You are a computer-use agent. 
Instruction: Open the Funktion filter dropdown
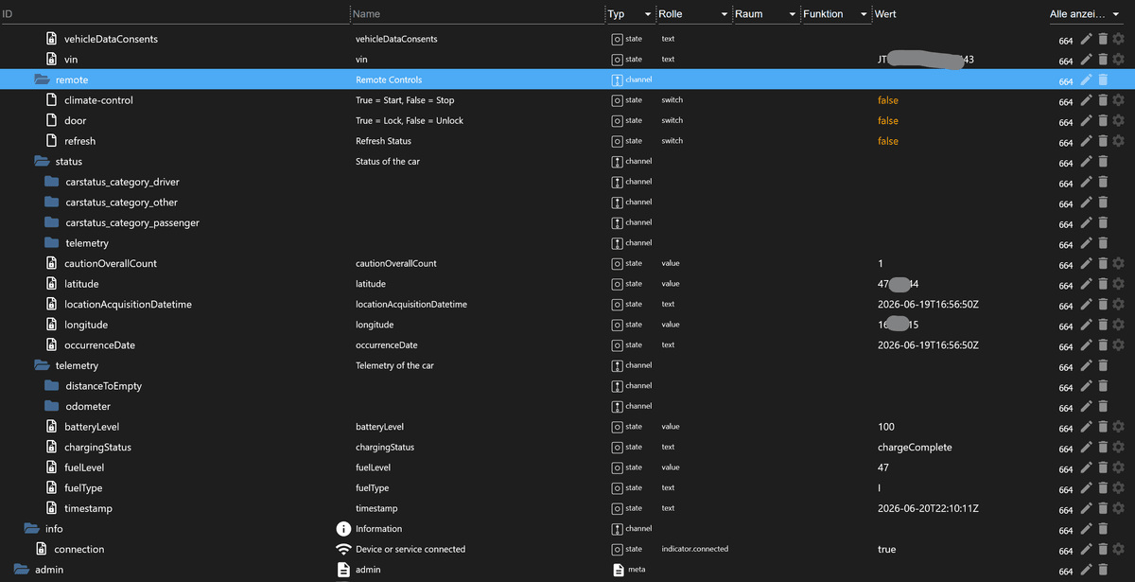pyautogui.click(x=836, y=14)
